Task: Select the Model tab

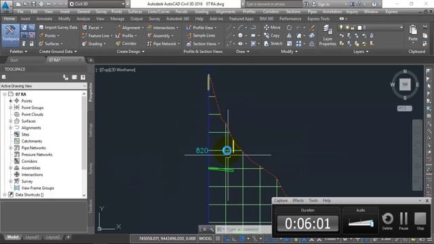Action: [x=13, y=237]
